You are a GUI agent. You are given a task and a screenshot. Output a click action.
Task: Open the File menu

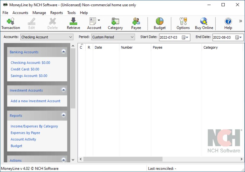[x=5, y=13]
